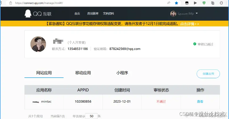Open the 首页 navigation item
The height and width of the screenshot is (119, 229).
(77, 14)
